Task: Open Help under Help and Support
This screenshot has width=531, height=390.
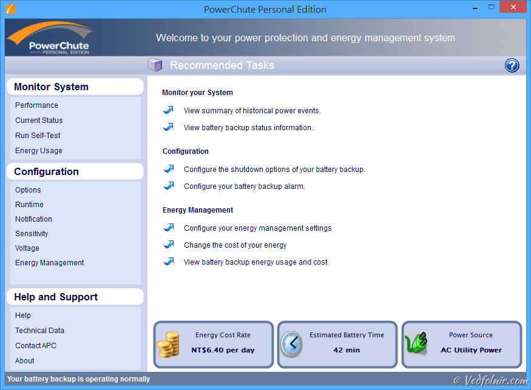Action: click(x=23, y=316)
